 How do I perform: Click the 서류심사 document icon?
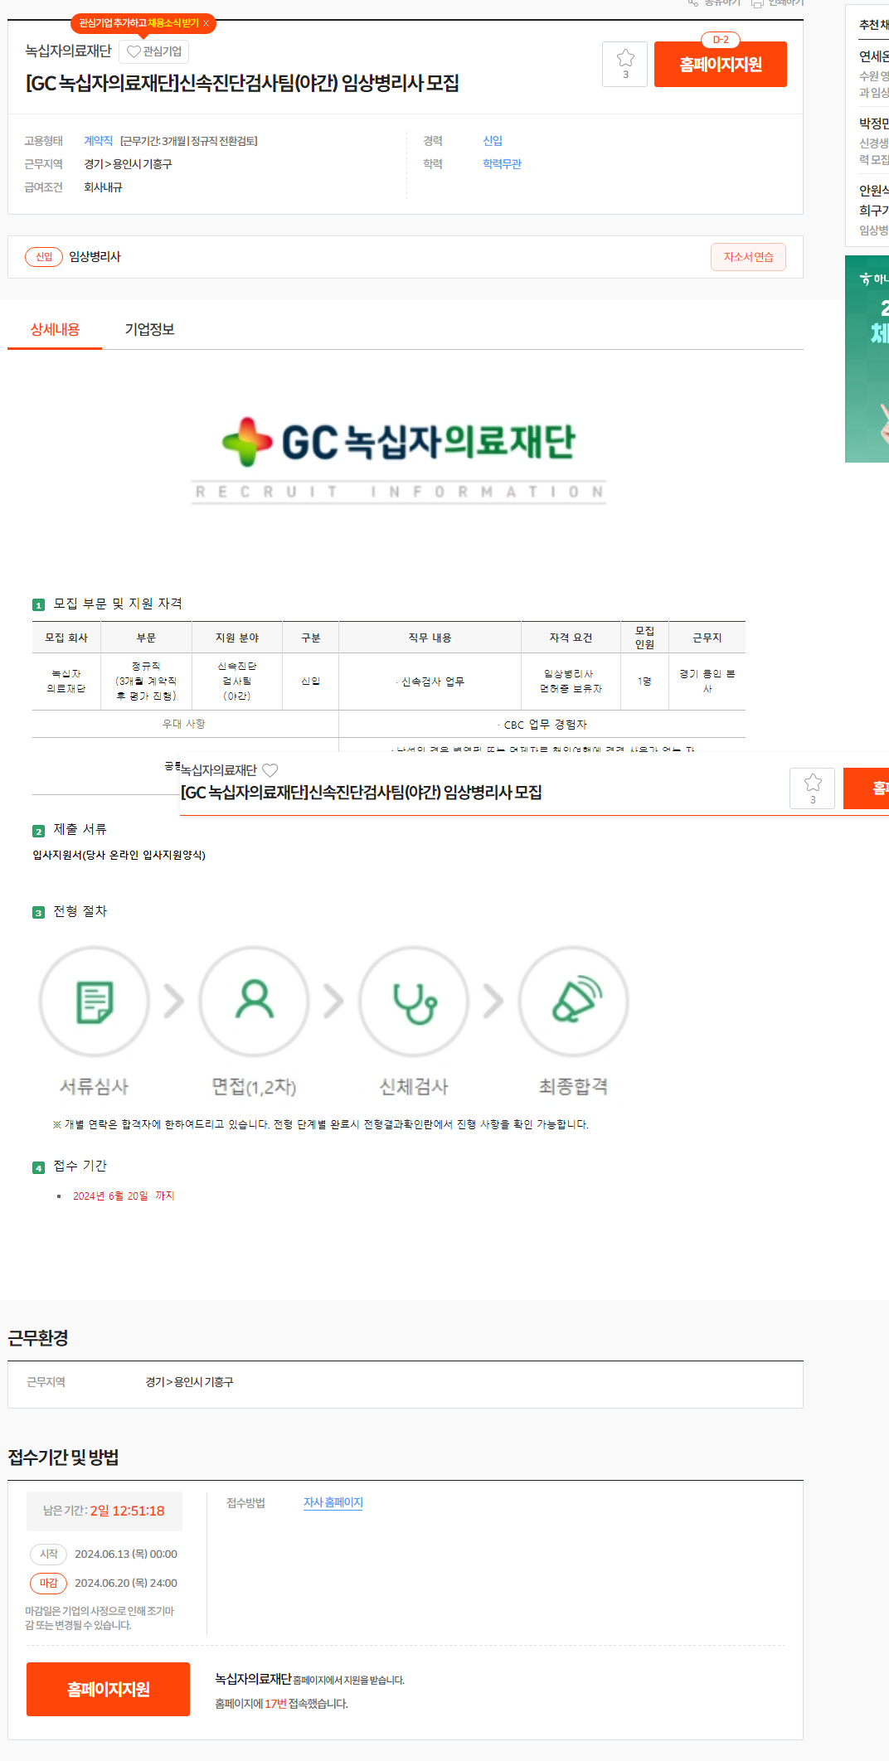[x=95, y=1002]
